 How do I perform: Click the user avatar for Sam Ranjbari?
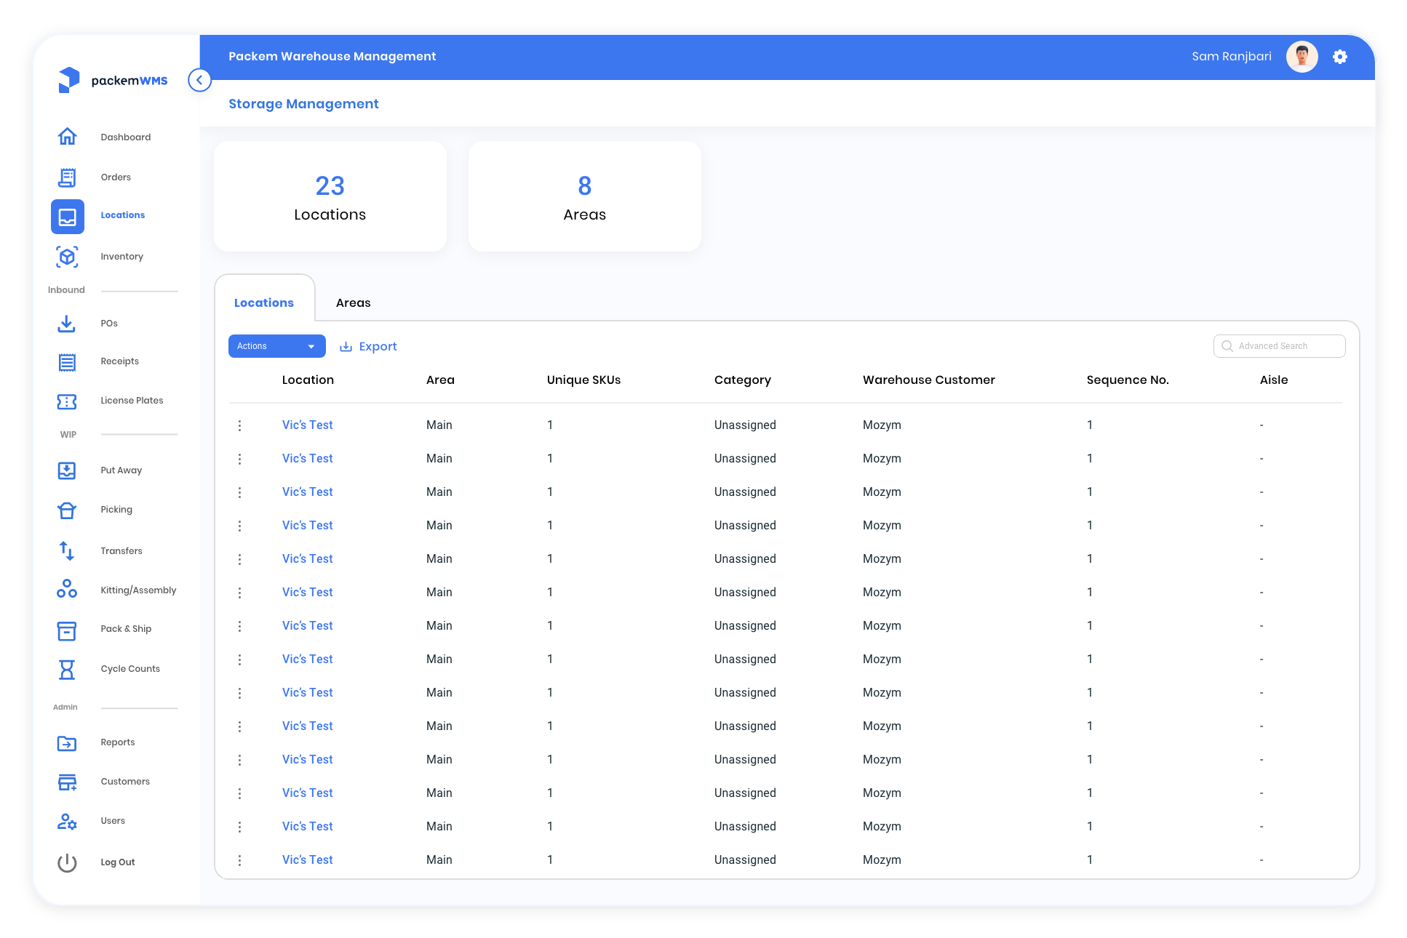(x=1302, y=57)
